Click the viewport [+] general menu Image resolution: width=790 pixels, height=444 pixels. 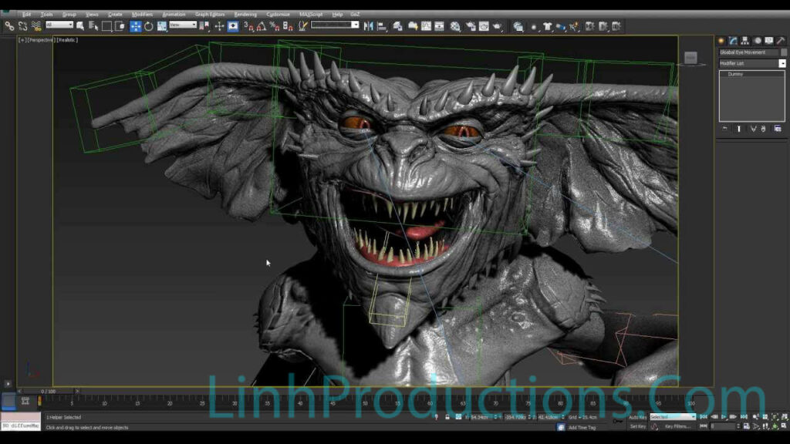click(22, 40)
